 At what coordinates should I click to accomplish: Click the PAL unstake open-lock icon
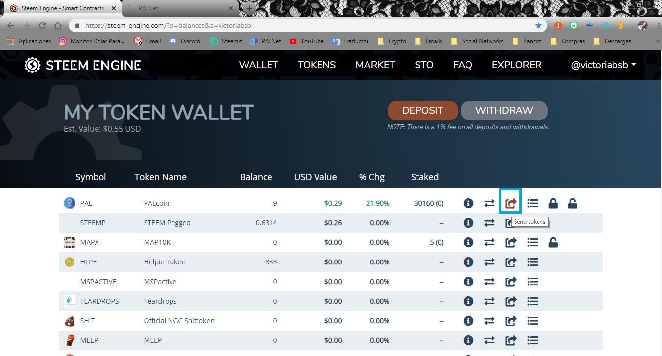click(x=572, y=203)
